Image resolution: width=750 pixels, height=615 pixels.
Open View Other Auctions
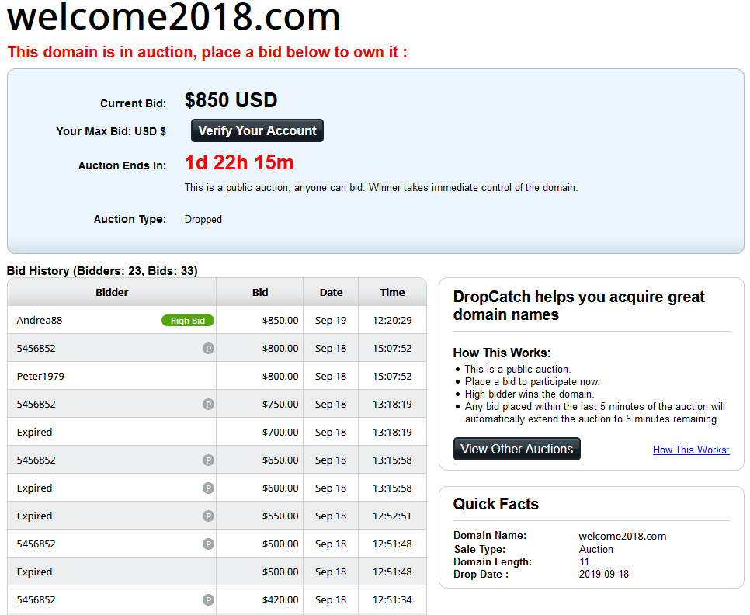[x=516, y=449]
